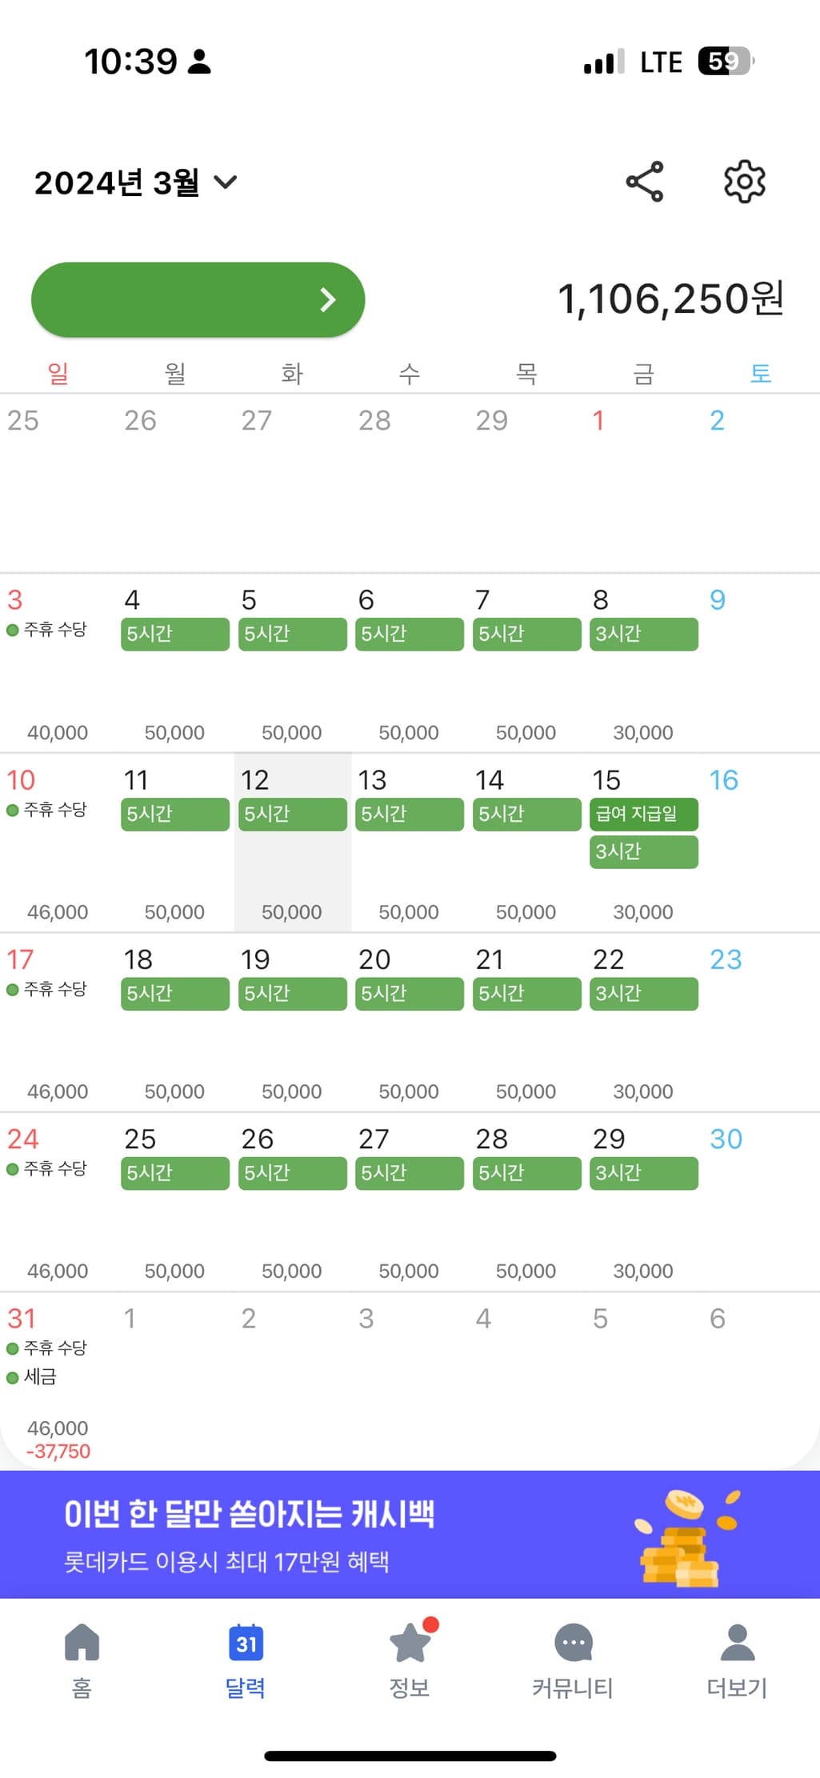Select the highlighted March 12 date cell

293,843
